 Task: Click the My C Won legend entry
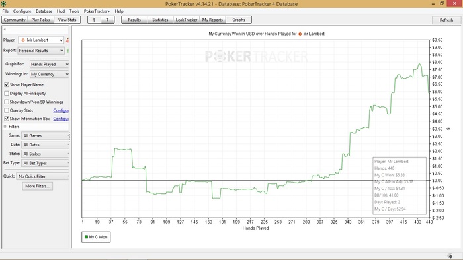(x=96, y=237)
